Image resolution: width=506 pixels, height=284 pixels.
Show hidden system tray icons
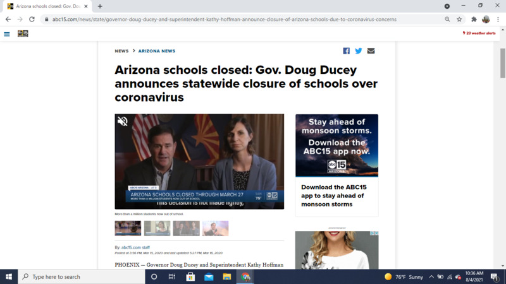[x=431, y=276]
